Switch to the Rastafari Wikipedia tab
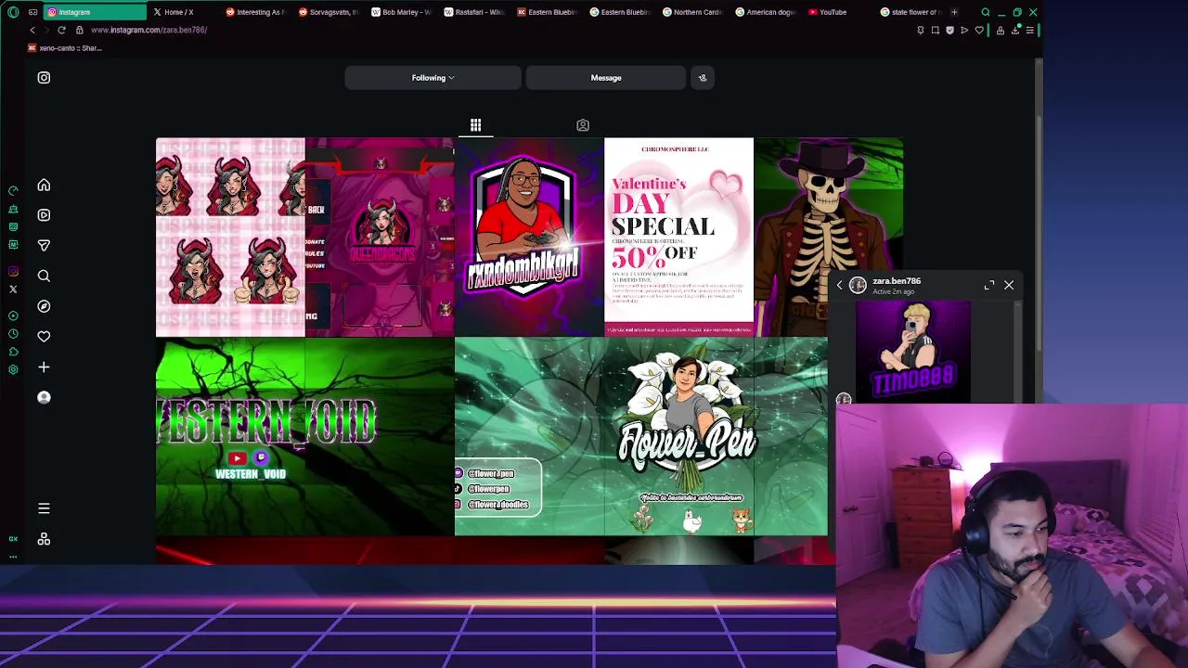Screen dimensions: 1188x668 474,12
